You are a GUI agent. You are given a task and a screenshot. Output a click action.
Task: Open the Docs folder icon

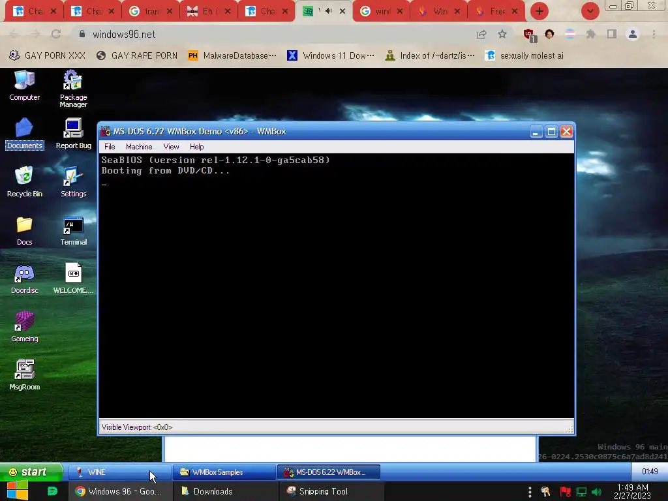tap(24, 230)
